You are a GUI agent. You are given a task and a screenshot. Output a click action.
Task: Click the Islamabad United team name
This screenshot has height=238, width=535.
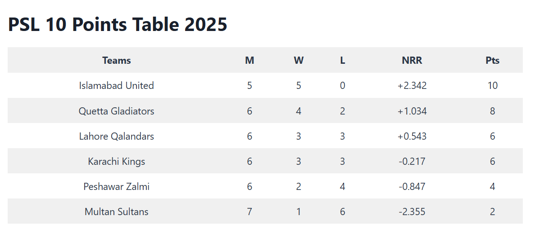pyautogui.click(x=116, y=85)
